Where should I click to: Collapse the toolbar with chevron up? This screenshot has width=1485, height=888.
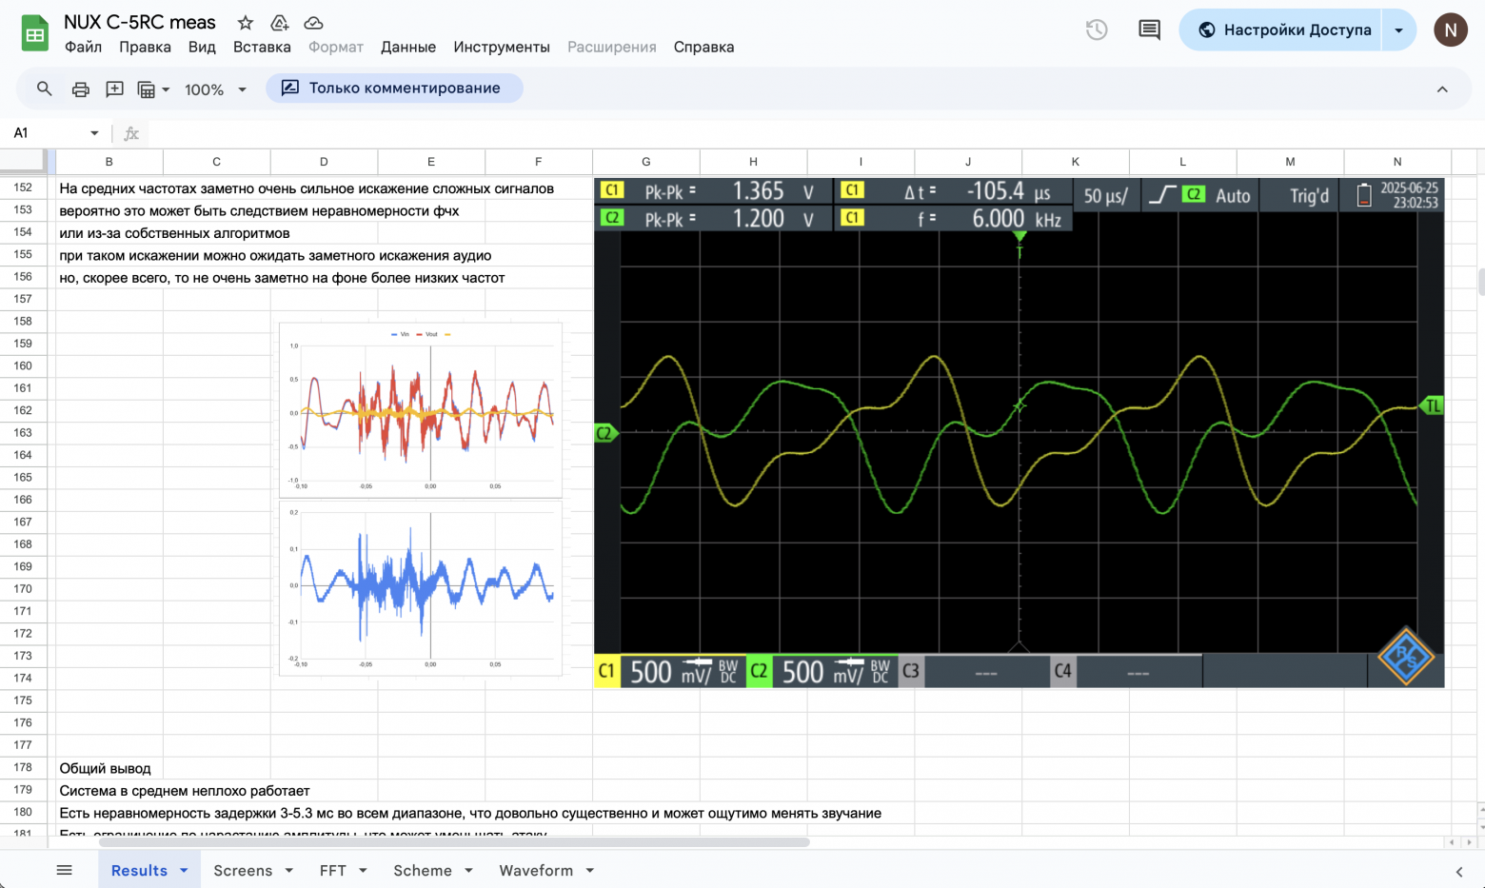(x=1442, y=89)
